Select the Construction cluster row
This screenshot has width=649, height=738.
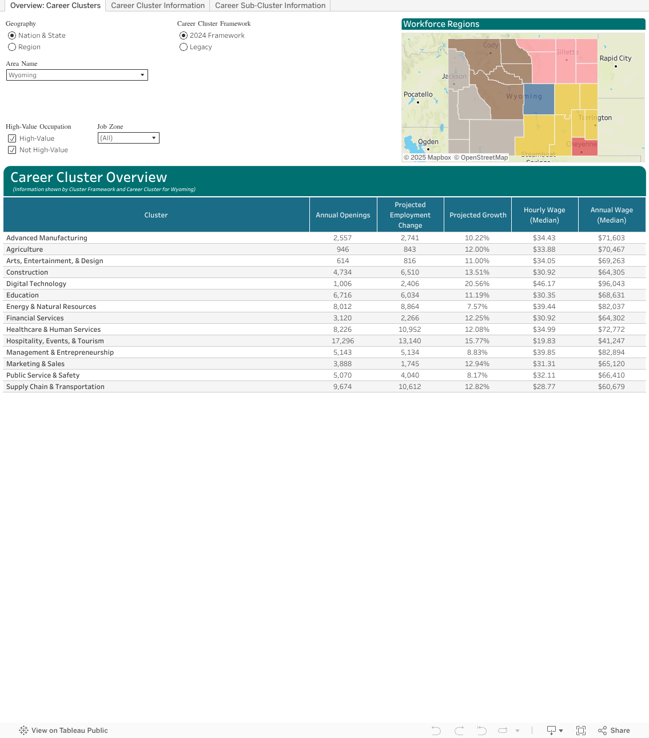[x=324, y=272]
